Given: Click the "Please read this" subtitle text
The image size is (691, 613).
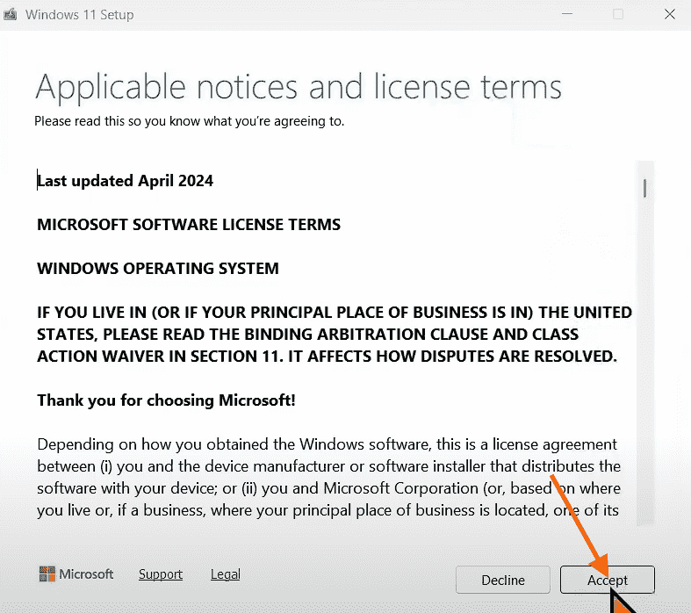Looking at the screenshot, I should (189, 121).
